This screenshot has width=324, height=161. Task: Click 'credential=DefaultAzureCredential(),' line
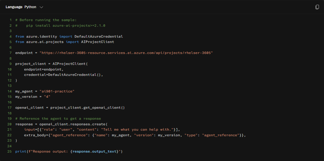(63, 75)
